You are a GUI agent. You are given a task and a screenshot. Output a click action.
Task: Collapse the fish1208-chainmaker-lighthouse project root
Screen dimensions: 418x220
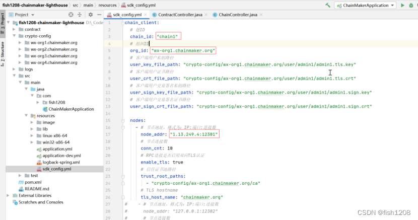click(x=9, y=23)
